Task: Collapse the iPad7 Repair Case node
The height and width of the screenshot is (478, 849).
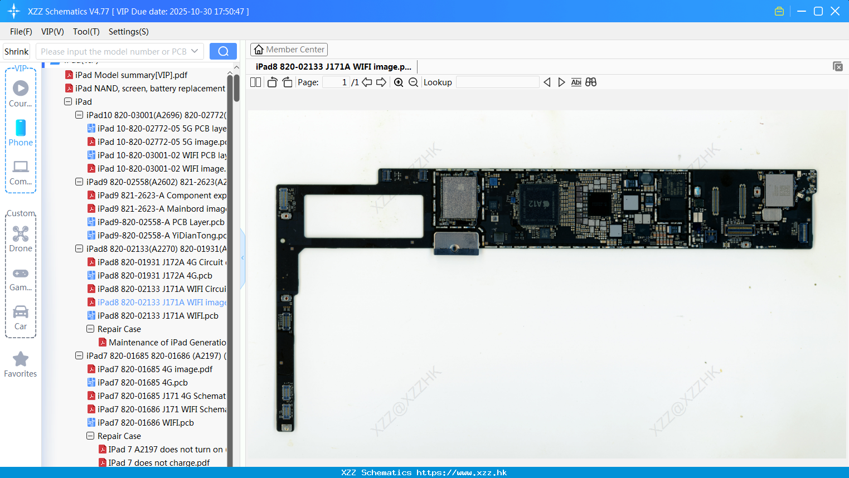Action: click(90, 436)
